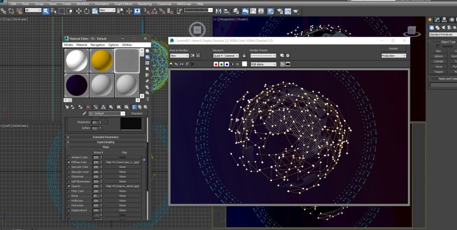457x230 pixels.
Task: Activate the Select Object tool
Action: point(46,11)
